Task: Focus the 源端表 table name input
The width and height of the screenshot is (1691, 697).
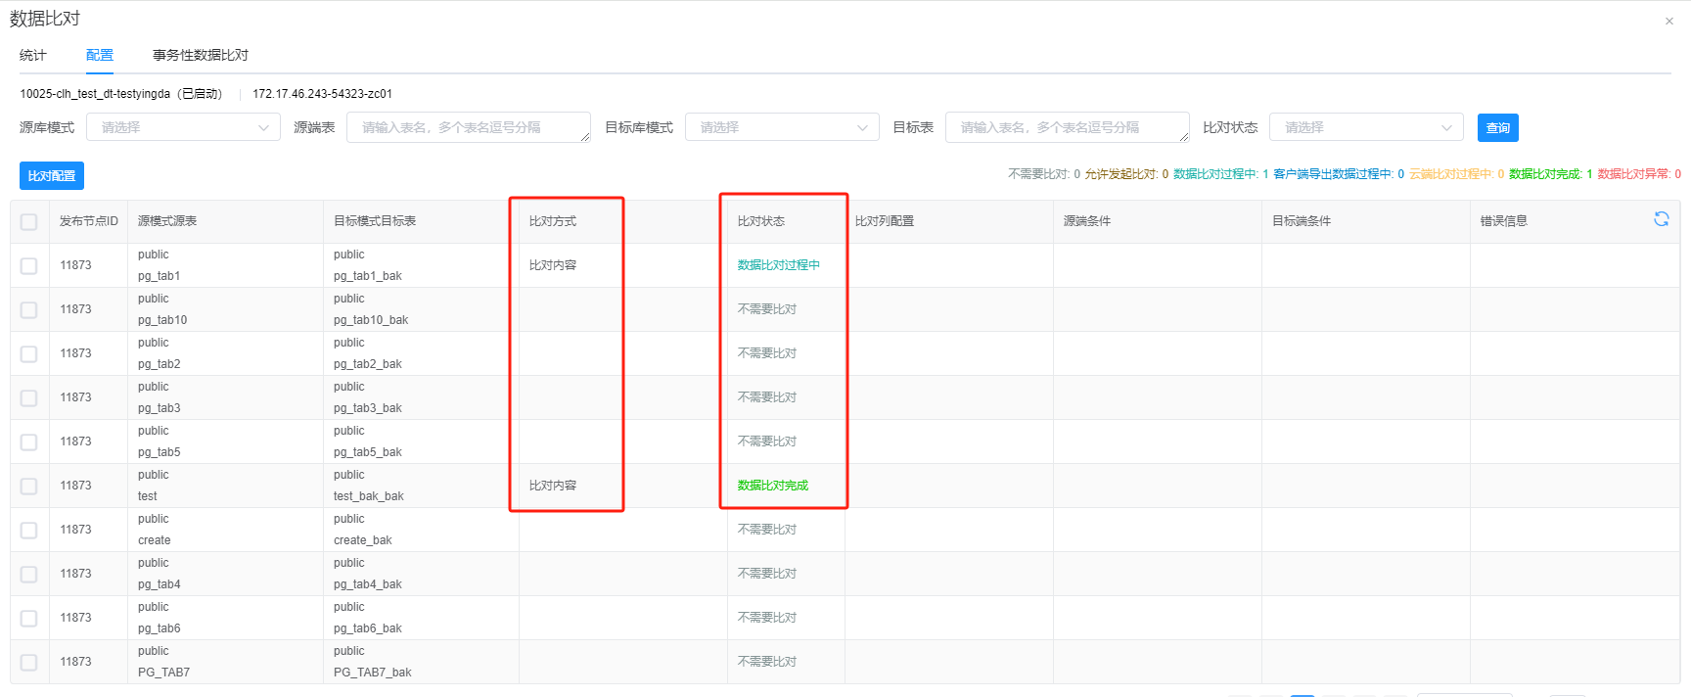Action: pos(468,127)
